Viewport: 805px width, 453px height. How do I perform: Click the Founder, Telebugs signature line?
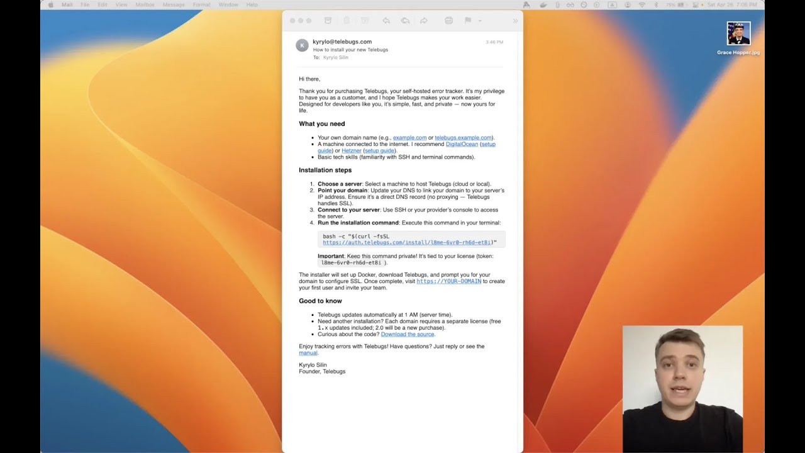322,372
